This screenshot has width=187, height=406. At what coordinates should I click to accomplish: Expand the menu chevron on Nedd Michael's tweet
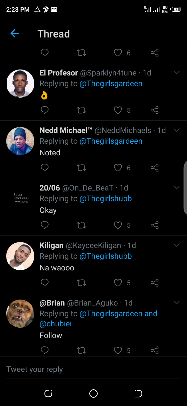[177, 130]
